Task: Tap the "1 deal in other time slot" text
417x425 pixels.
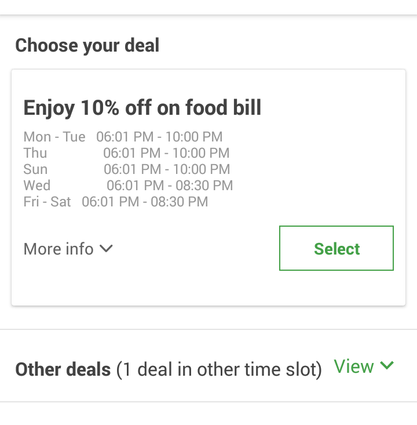Action: click(x=219, y=369)
